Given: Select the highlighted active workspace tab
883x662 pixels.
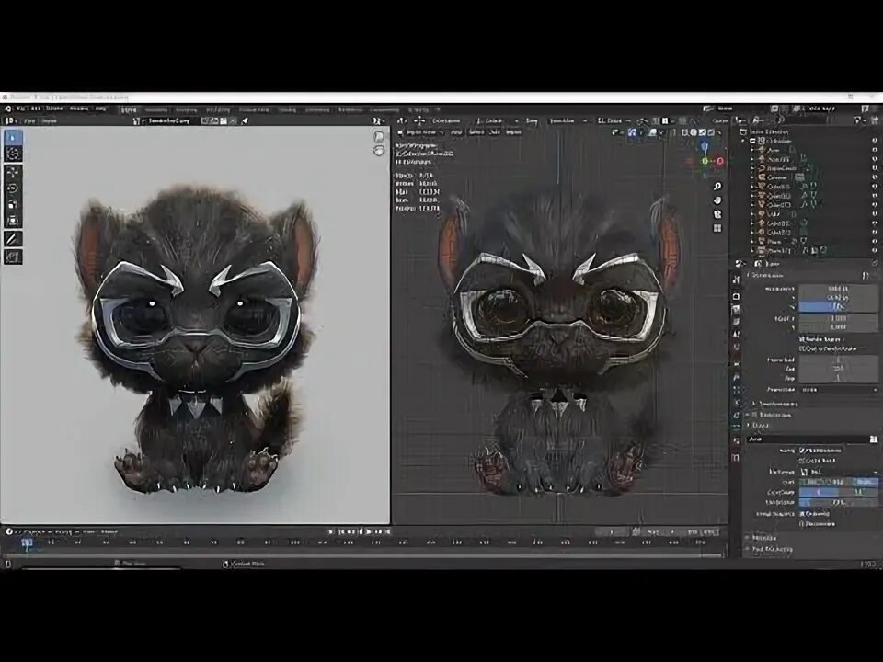Looking at the screenshot, I should (129, 109).
